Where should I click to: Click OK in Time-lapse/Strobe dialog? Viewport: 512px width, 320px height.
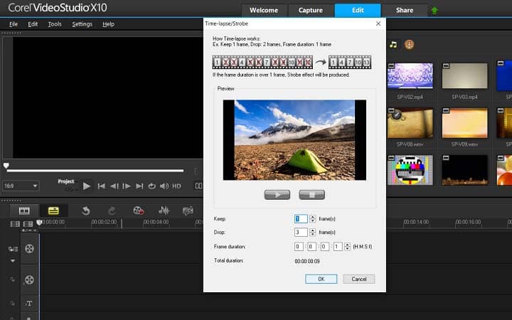[321, 279]
